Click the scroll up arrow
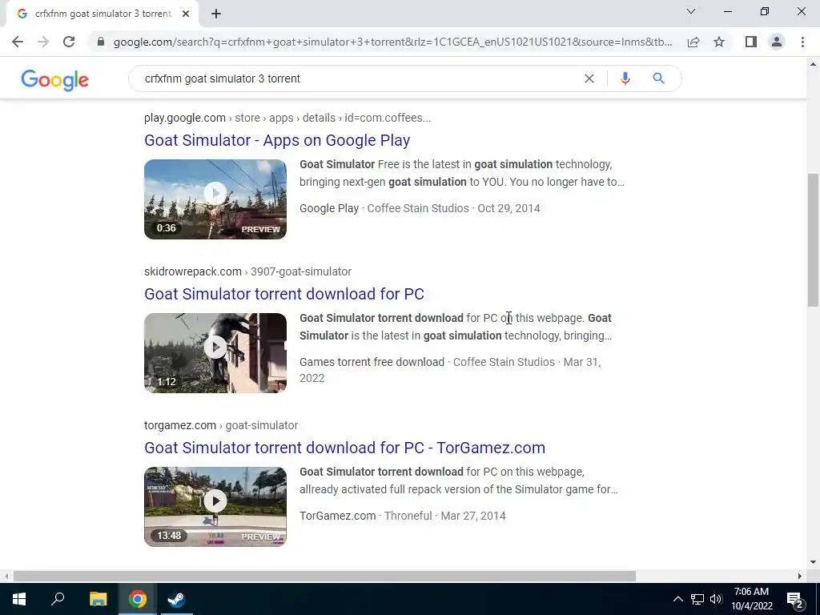Screen dimensions: 820x615 coord(813,64)
